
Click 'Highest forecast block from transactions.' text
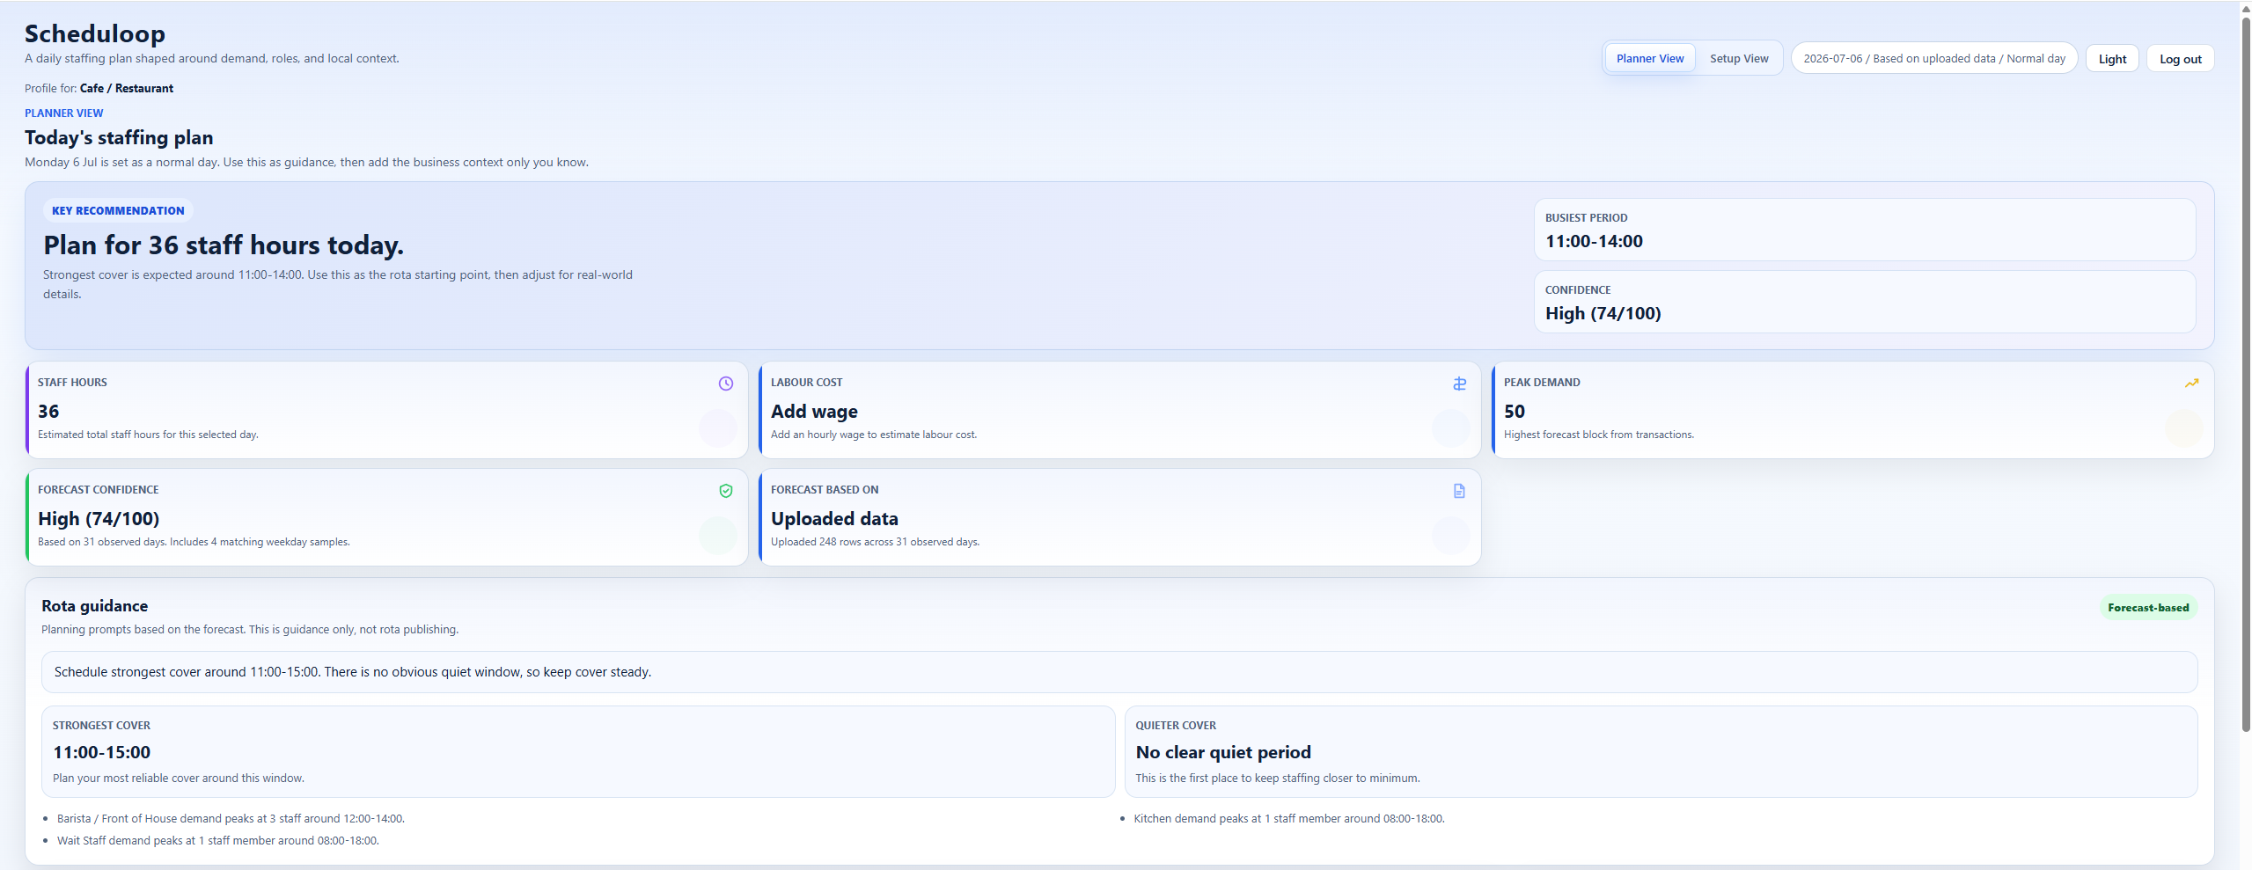(1598, 435)
